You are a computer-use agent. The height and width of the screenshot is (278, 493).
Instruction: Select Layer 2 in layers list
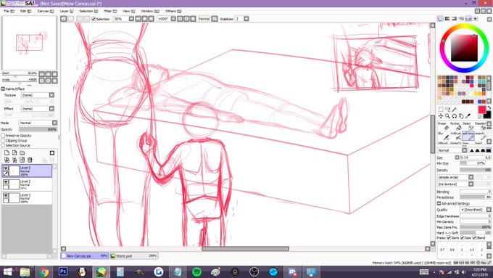(x=27, y=184)
